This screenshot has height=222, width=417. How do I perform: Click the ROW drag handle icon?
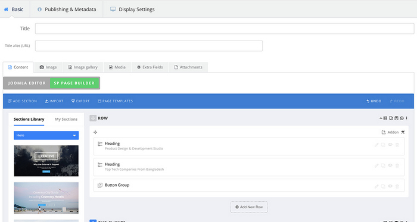(93, 118)
